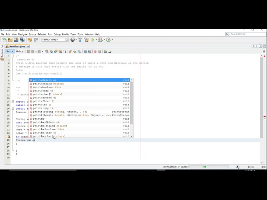Toggle the INS insert mode indicator

tap(264, 167)
